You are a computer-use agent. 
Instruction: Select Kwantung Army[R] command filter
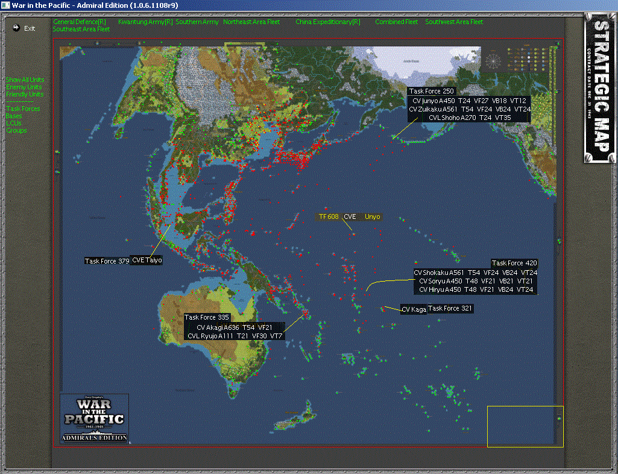point(145,22)
